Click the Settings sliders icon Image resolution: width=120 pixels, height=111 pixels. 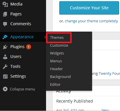5,77
